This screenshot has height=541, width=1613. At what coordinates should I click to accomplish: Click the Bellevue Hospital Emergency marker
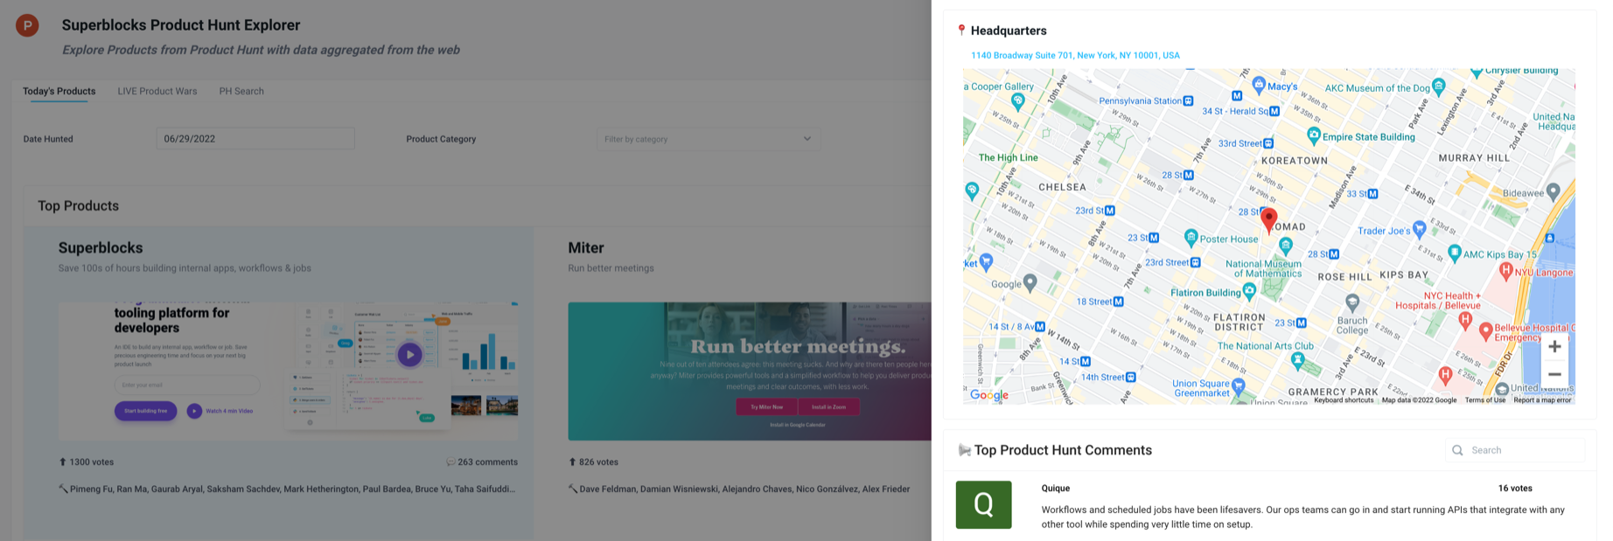[x=1484, y=332]
